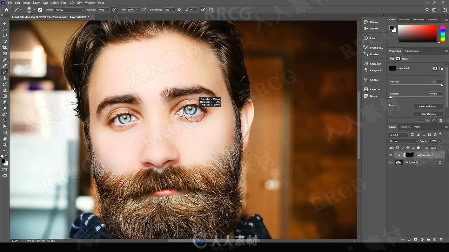This screenshot has height=252, width=449.
Task: Toggle pressure for size button
Action: click(x=203, y=10)
